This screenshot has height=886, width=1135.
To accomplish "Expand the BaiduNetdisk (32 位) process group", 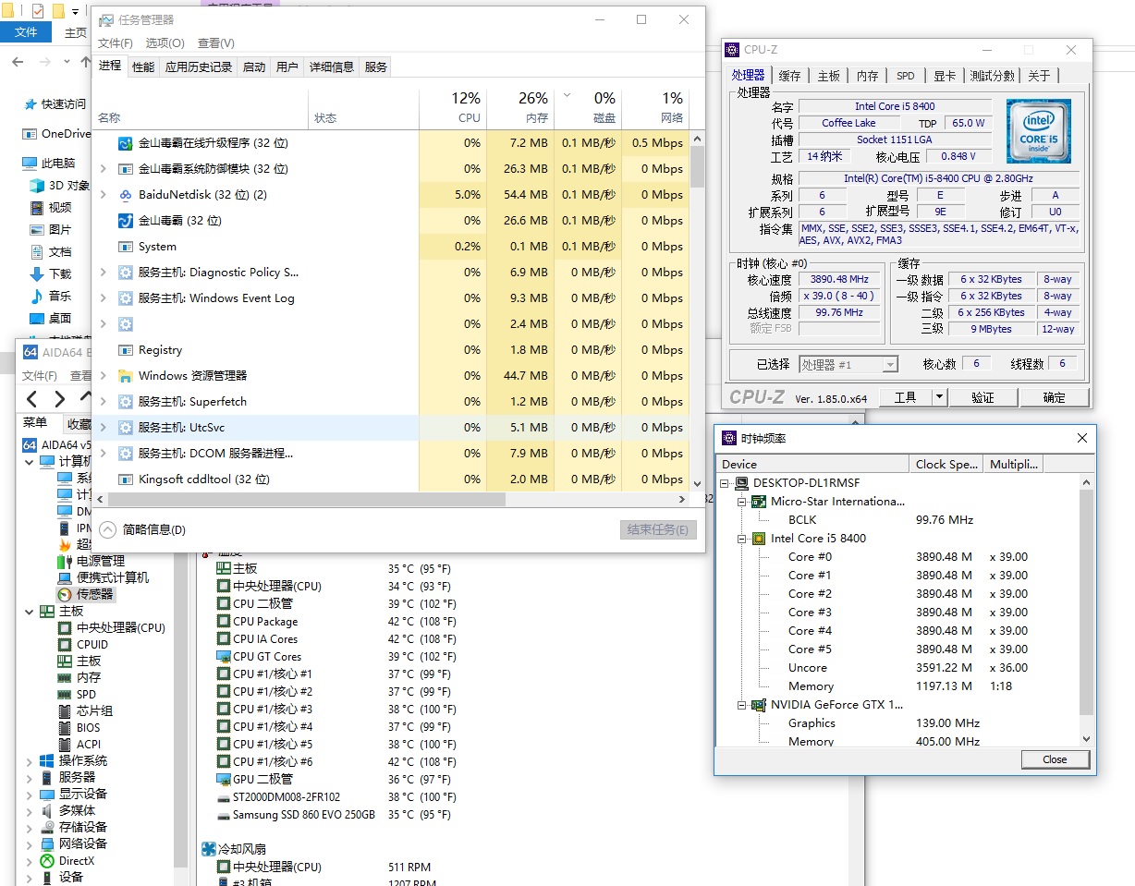I will 104,195.
